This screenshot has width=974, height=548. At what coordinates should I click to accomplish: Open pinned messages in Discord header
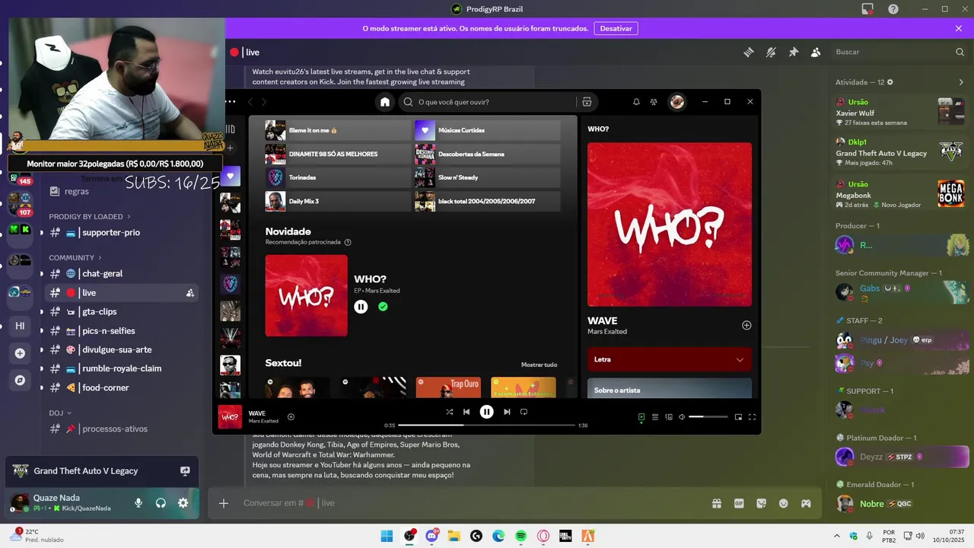tap(793, 52)
